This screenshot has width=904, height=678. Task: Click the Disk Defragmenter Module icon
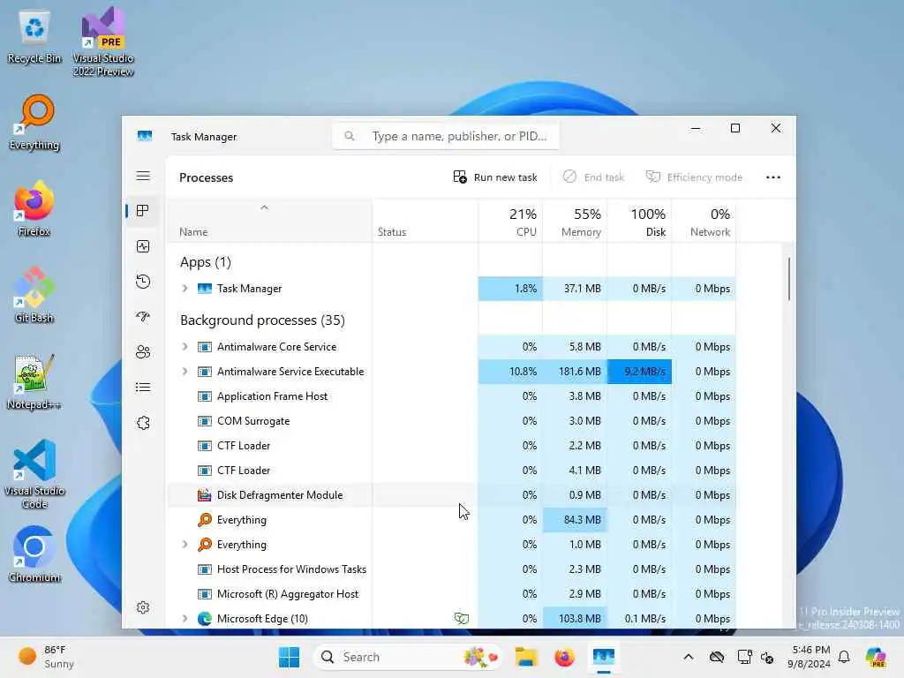(x=204, y=494)
